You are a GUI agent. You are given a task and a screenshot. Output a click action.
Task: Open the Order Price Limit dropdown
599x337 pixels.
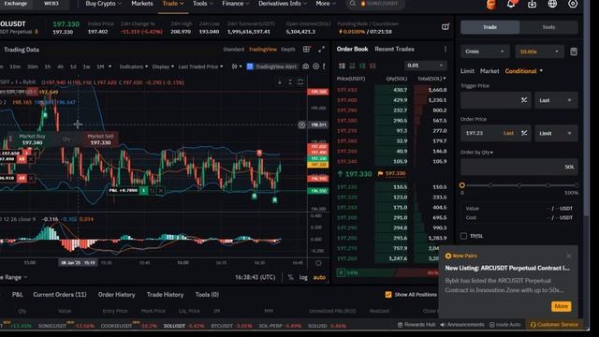point(556,133)
